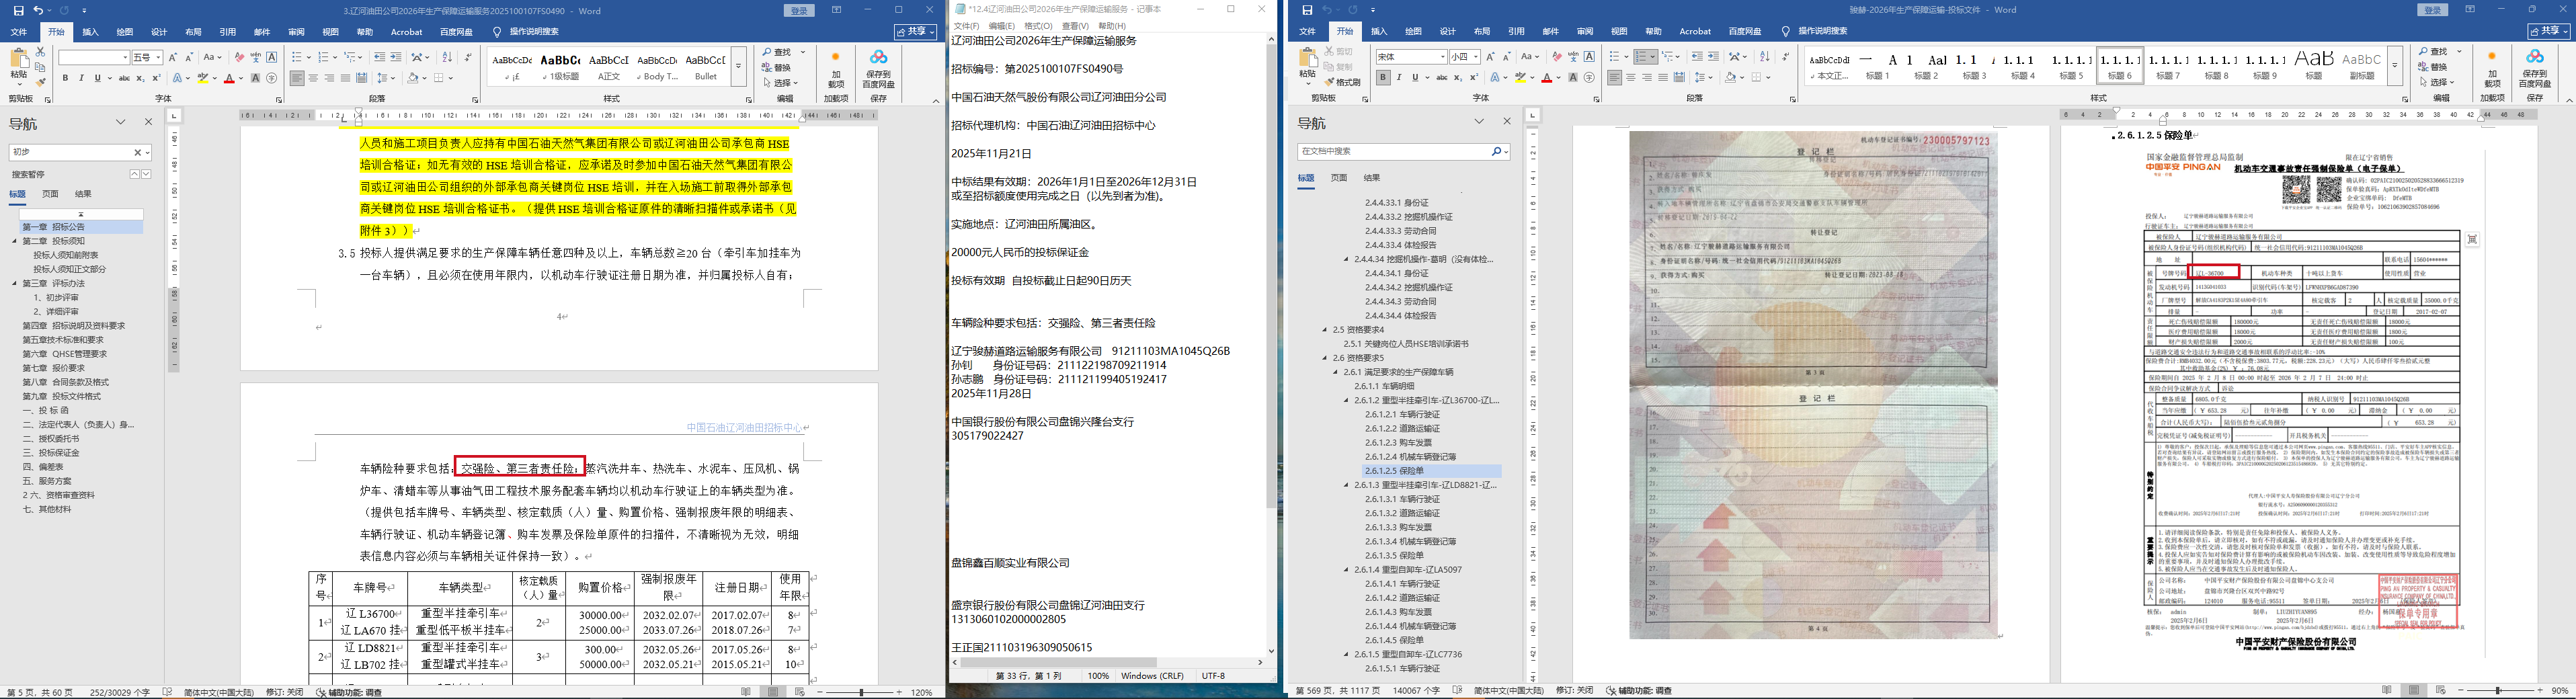Clear all formatting in the left Word ribbon
The width and height of the screenshot is (2576, 699).
(x=239, y=57)
